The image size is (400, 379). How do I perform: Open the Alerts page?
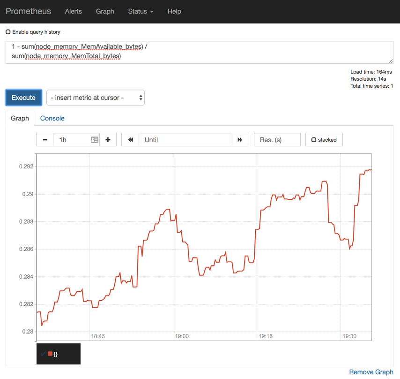(73, 11)
